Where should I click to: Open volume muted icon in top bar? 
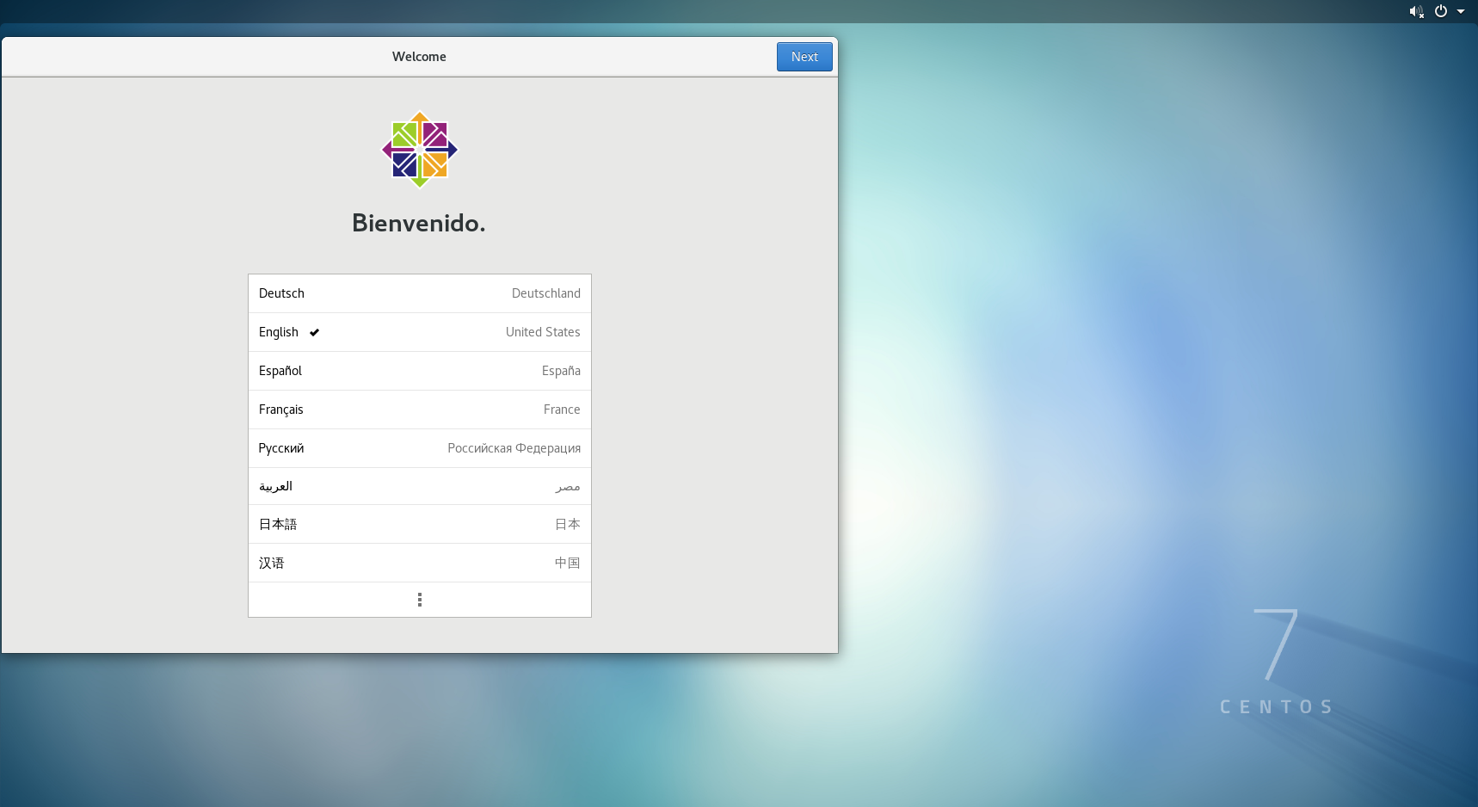[1416, 11]
